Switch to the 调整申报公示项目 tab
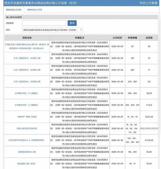161x169 pixels. [x=35, y=10]
